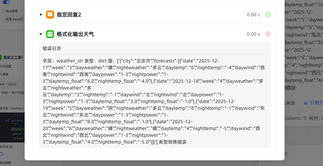Image resolution: width=323 pixels, height=166 pixels.
Task: Click the blue quote icon beside 引用分
Action: point(306,103)
